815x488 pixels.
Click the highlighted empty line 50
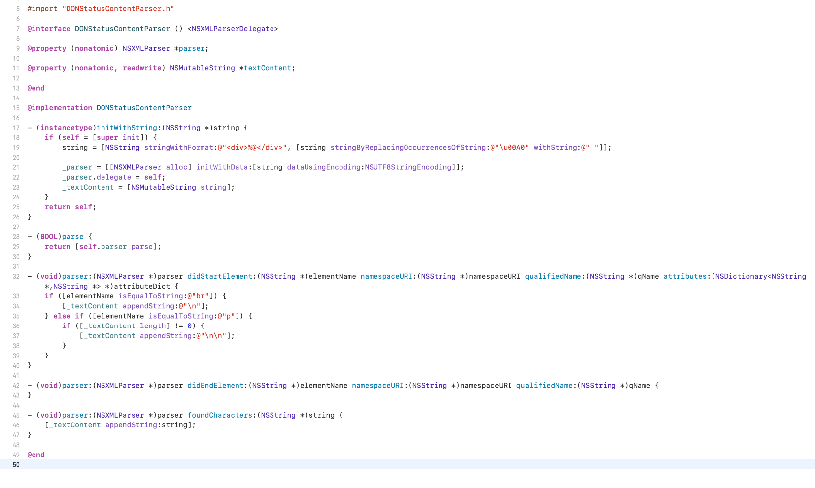(x=394, y=465)
